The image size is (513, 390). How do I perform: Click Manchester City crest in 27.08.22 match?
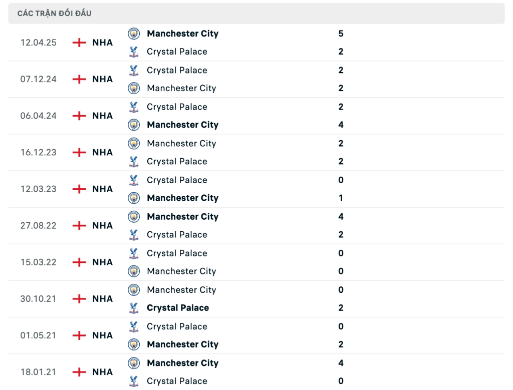click(133, 216)
